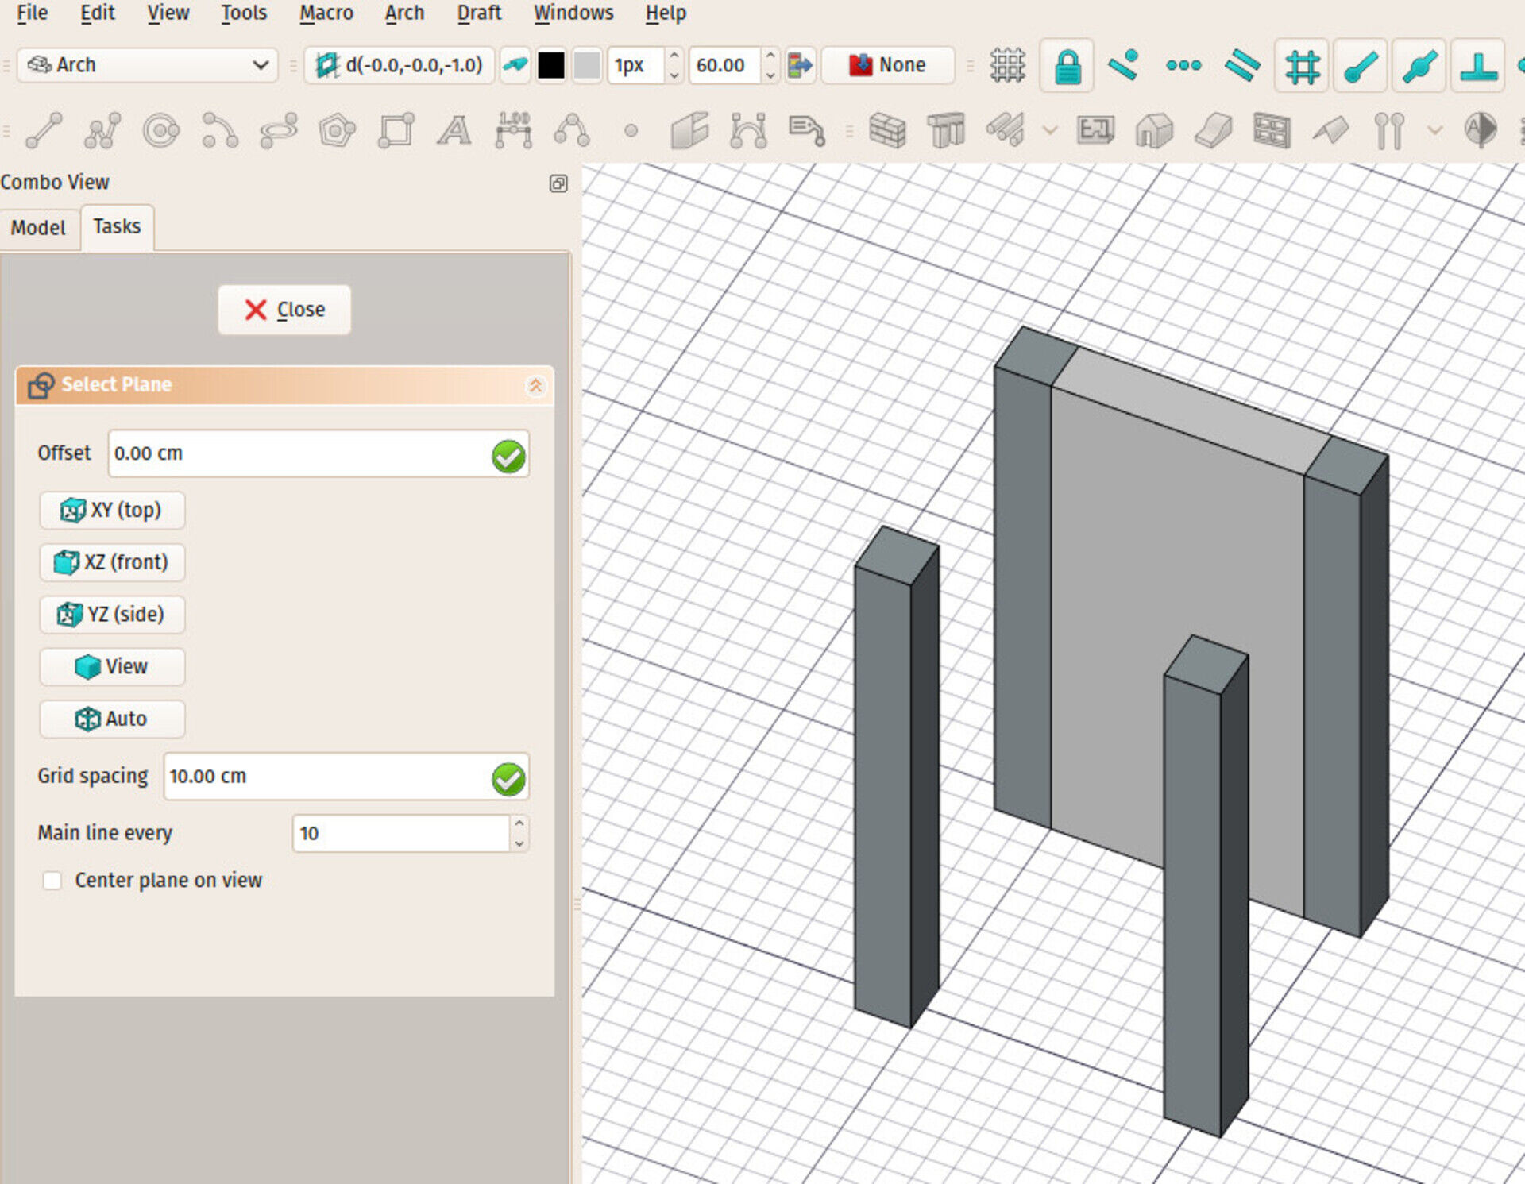Viewport: 1525px width, 1184px height.
Task: Open the Draft menu
Action: pyautogui.click(x=478, y=13)
